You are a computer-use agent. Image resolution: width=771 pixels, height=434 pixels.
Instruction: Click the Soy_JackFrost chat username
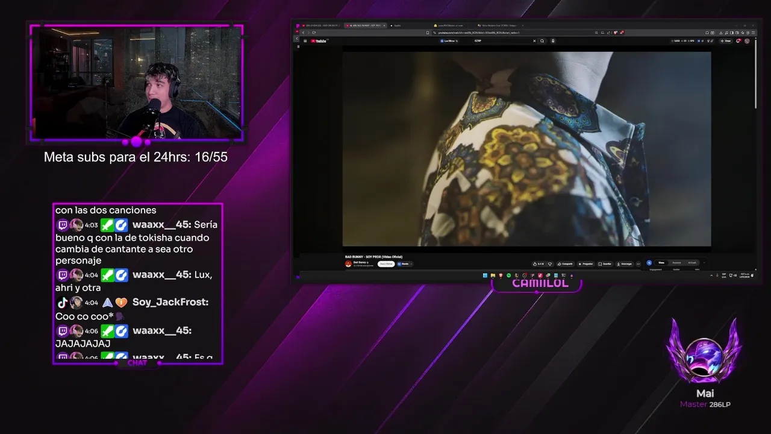170,302
